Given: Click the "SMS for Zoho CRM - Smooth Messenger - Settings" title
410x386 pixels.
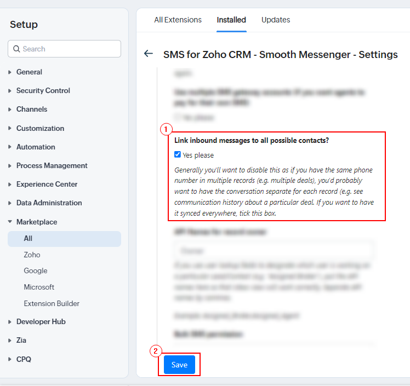Looking at the screenshot, I should coord(280,55).
